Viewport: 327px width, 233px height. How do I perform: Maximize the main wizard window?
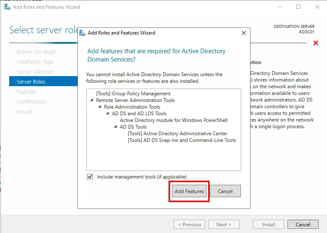pyautogui.click(x=298, y=7)
